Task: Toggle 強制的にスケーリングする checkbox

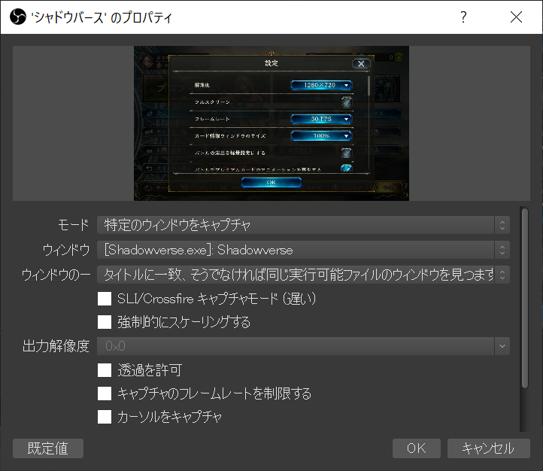Action: pyautogui.click(x=105, y=322)
